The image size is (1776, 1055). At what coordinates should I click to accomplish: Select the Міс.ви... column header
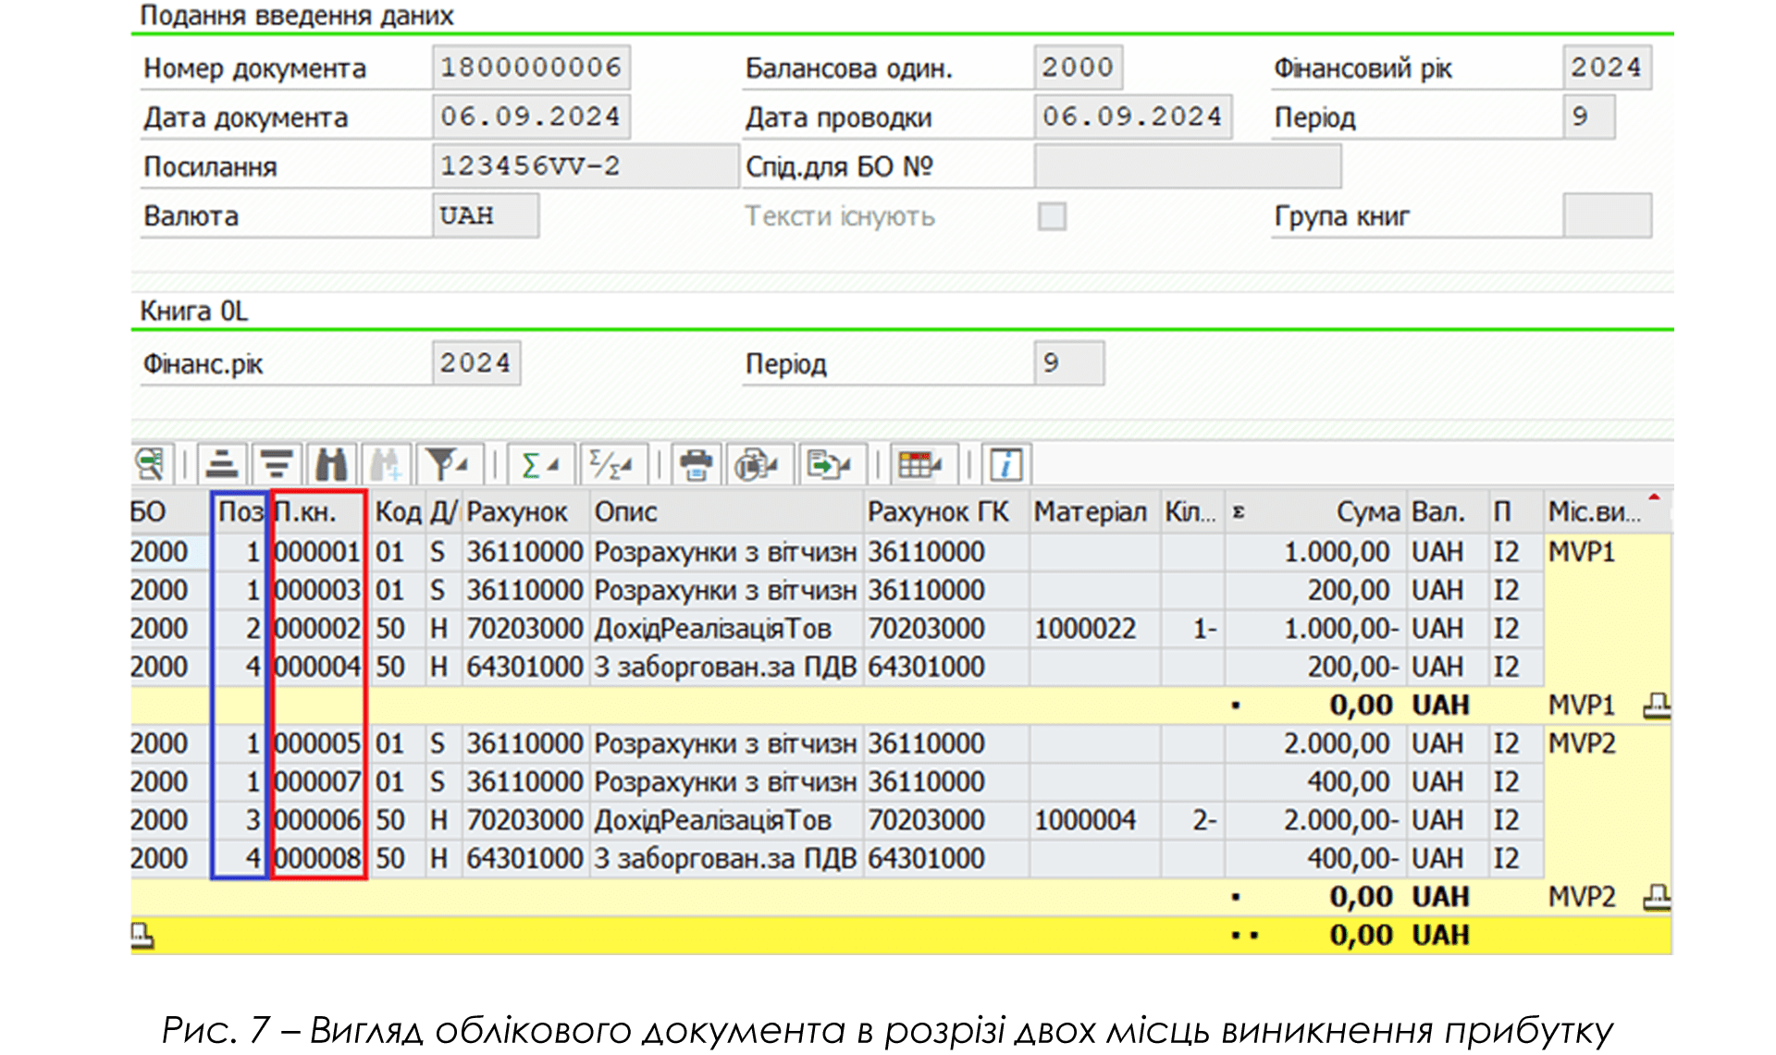tap(1606, 511)
